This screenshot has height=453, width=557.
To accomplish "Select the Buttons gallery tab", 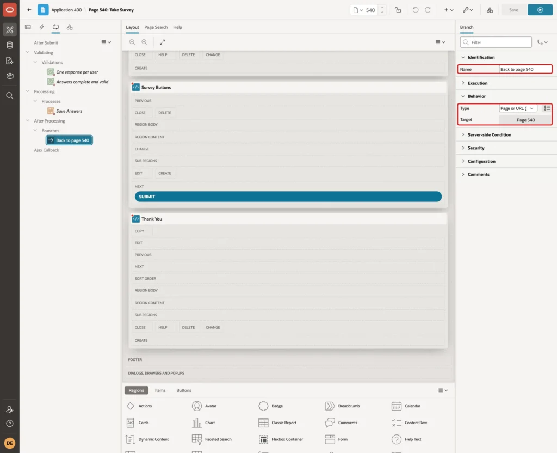I will [x=184, y=390].
